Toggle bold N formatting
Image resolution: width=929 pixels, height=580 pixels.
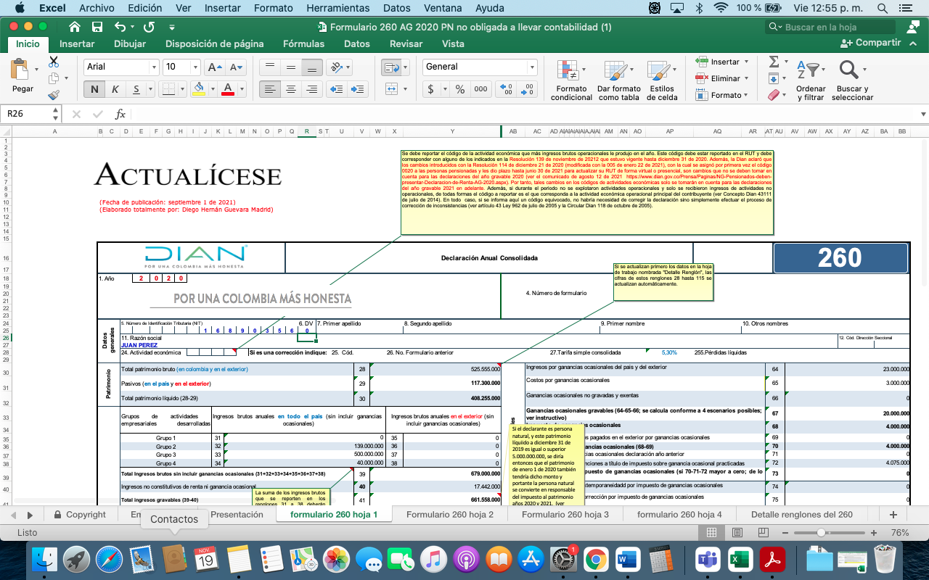[94, 90]
